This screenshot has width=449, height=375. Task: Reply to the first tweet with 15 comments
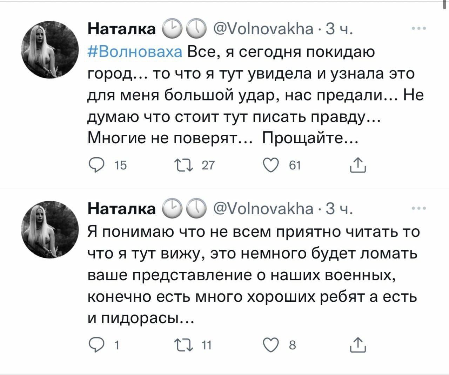[x=95, y=165]
